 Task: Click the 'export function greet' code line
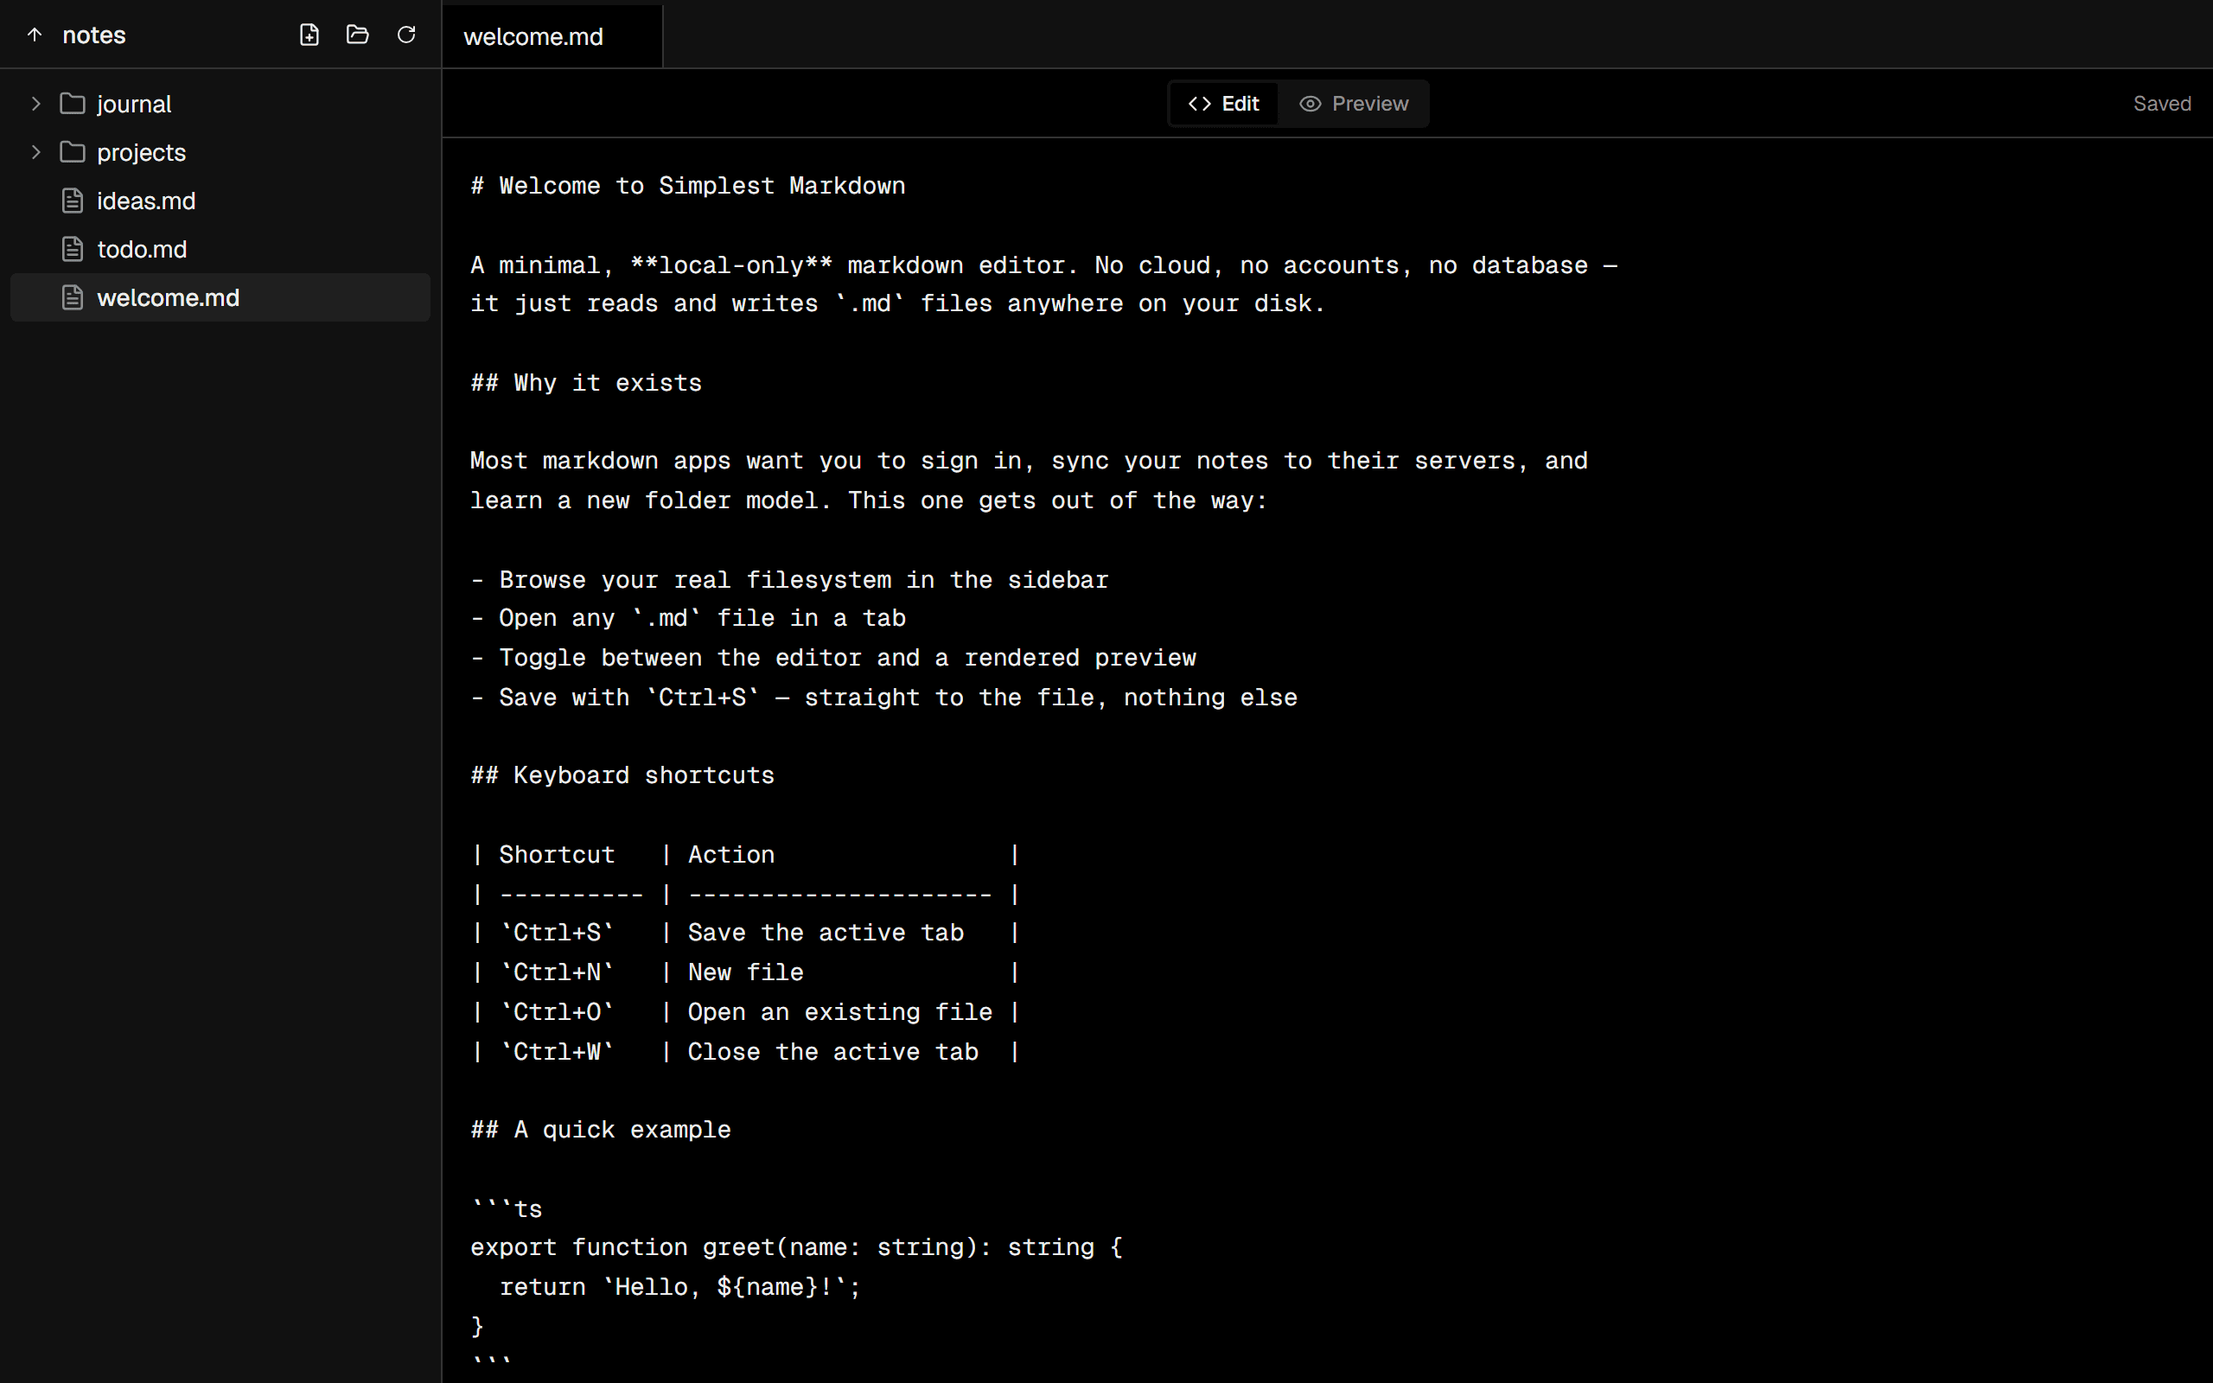tap(796, 1246)
